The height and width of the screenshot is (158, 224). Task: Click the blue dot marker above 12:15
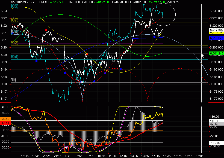coord(120,69)
